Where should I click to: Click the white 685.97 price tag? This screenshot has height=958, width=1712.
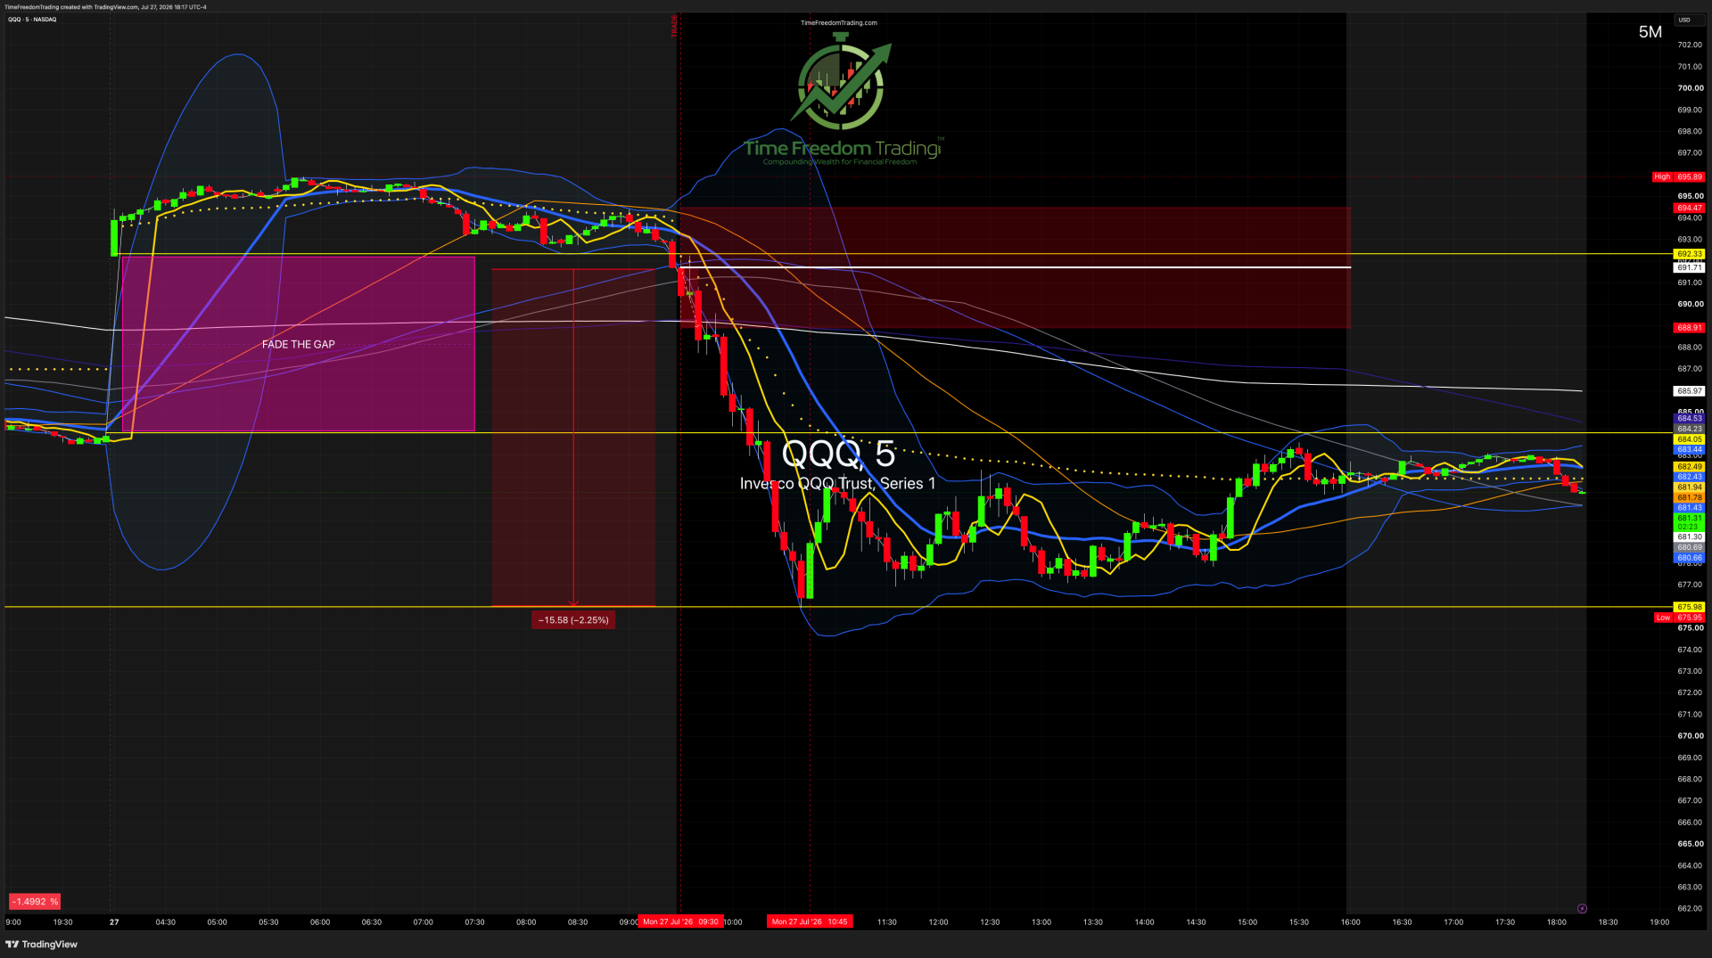[x=1690, y=391]
